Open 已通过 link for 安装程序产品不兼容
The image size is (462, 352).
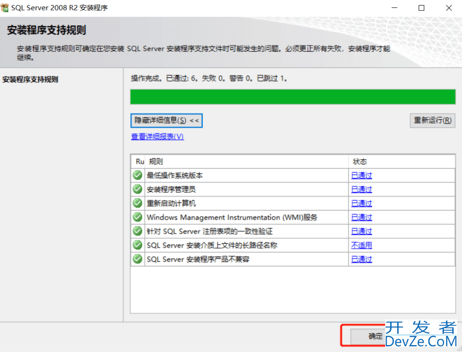pos(361,259)
